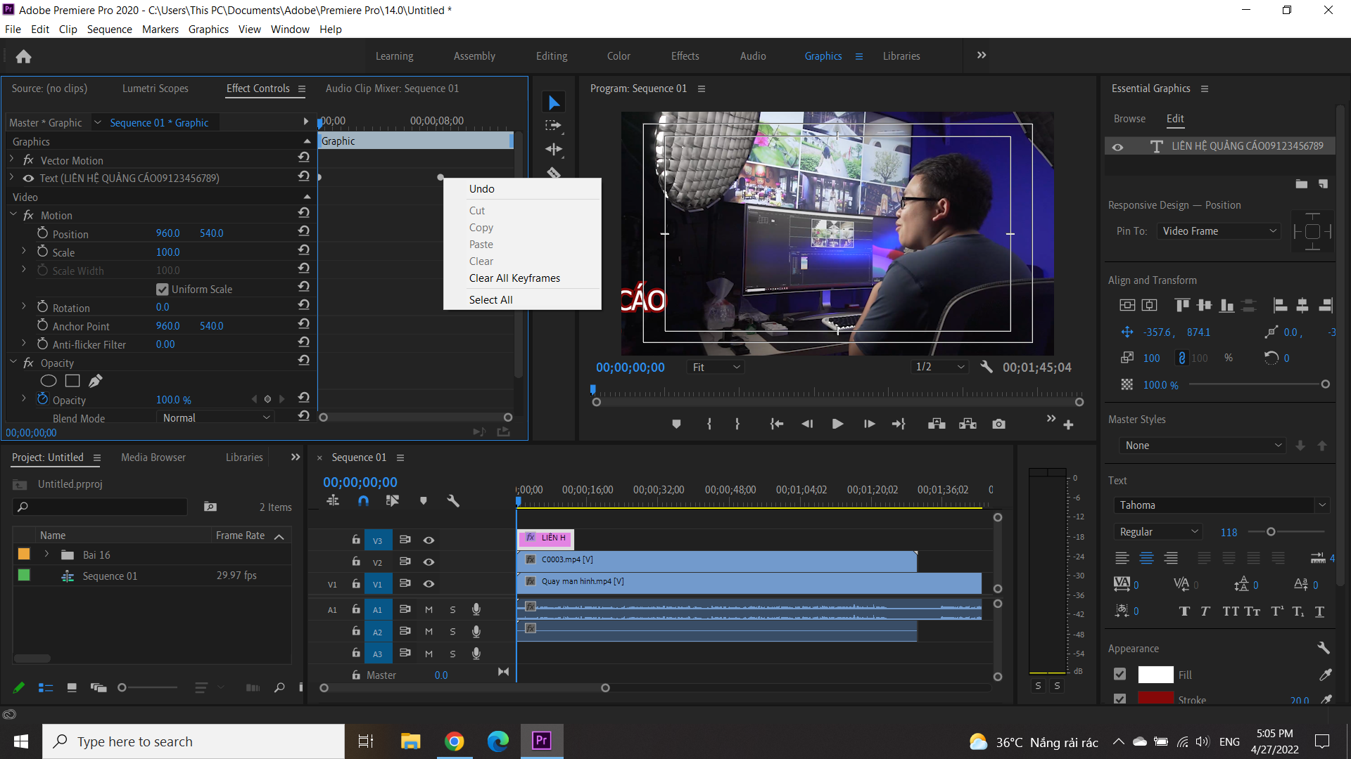The height and width of the screenshot is (759, 1351).
Task: Collapse the Motion effect
Action: 13,214
